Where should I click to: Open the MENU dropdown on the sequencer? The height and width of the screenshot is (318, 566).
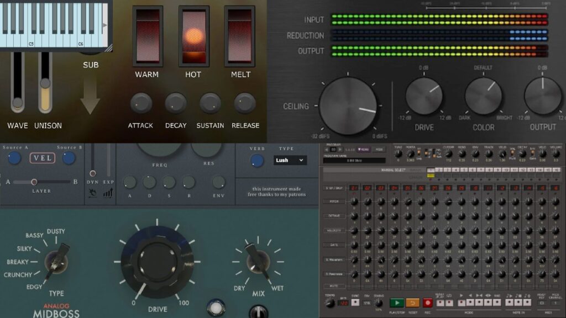363,149
